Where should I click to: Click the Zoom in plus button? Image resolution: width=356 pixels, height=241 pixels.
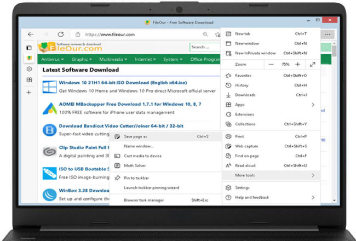tap(297, 64)
